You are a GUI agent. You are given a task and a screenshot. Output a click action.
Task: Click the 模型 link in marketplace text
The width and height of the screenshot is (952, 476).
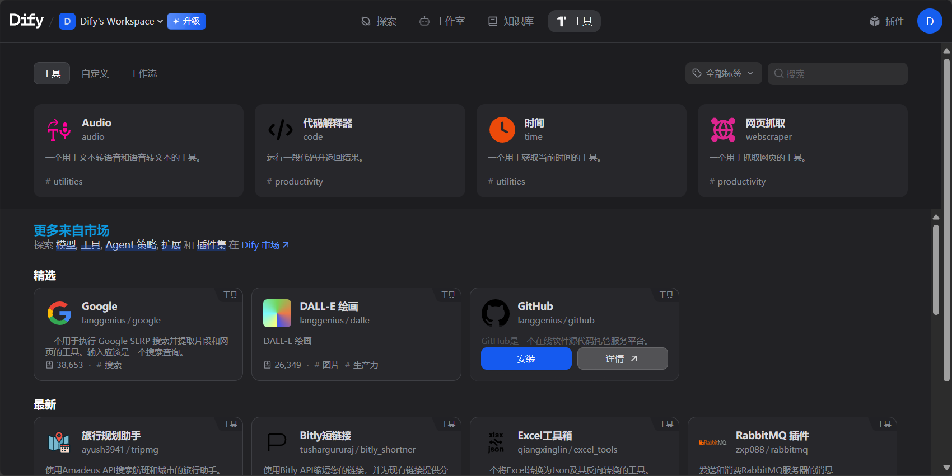(66, 245)
